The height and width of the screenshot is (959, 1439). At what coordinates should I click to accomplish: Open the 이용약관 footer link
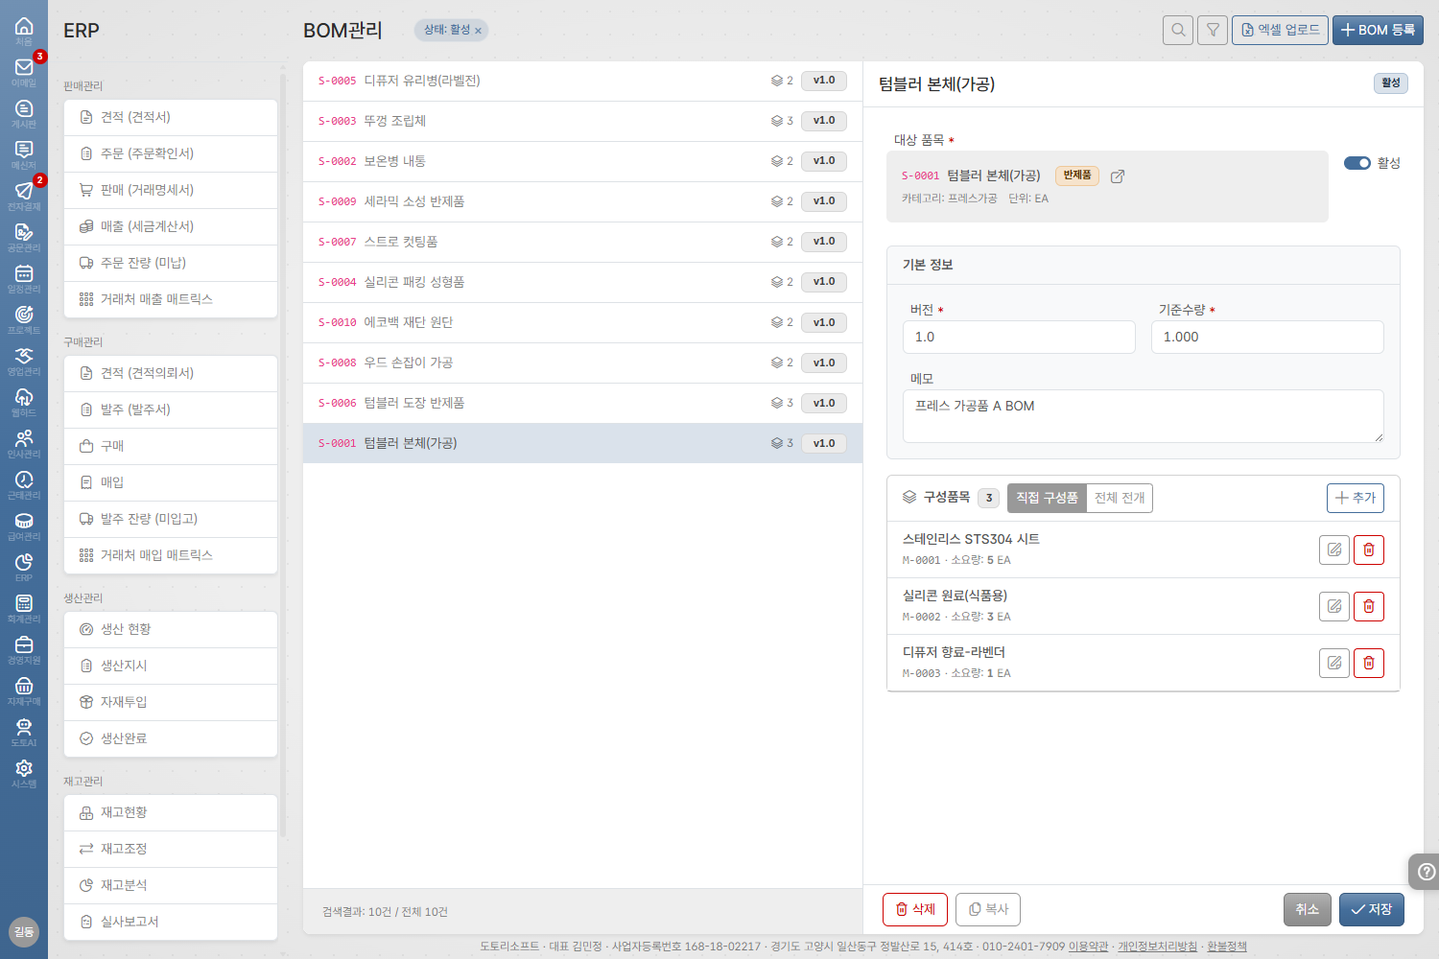1088,947
